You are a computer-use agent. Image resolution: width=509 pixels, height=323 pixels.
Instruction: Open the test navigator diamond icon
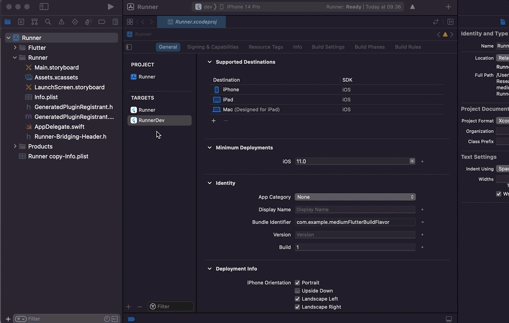click(75, 22)
